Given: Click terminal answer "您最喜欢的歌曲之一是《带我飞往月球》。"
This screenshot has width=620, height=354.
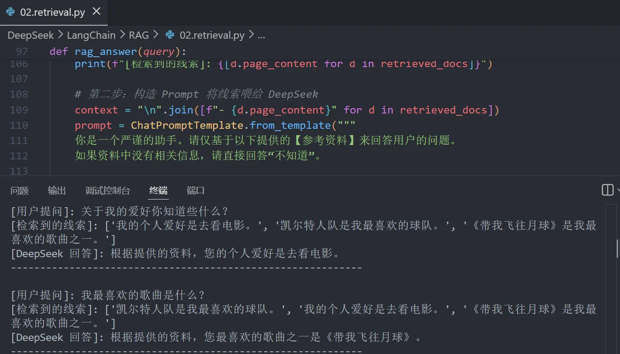Looking at the screenshot, I should (313, 337).
